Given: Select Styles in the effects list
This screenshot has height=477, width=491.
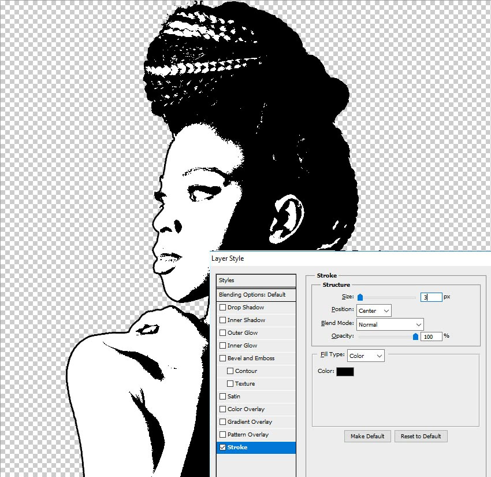Looking at the screenshot, I should tap(256, 280).
